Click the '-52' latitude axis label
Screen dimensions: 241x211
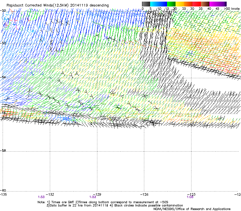[3, 43]
